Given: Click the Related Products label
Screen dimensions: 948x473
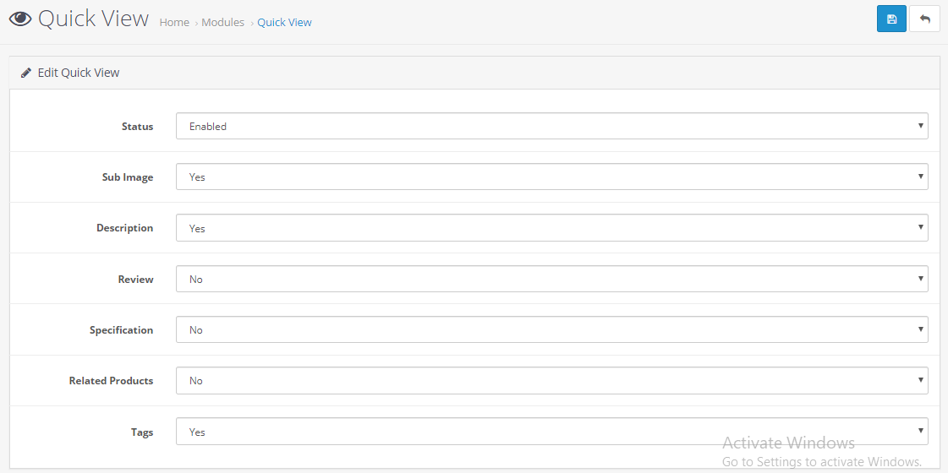Looking at the screenshot, I should pos(112,381).
